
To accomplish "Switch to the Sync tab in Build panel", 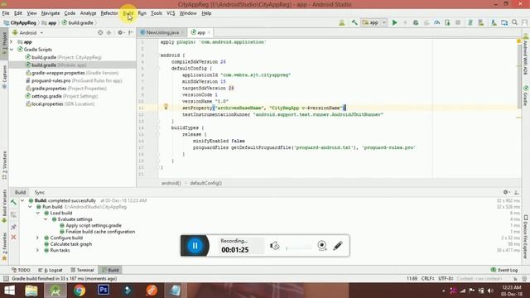I will coord(40,192).
